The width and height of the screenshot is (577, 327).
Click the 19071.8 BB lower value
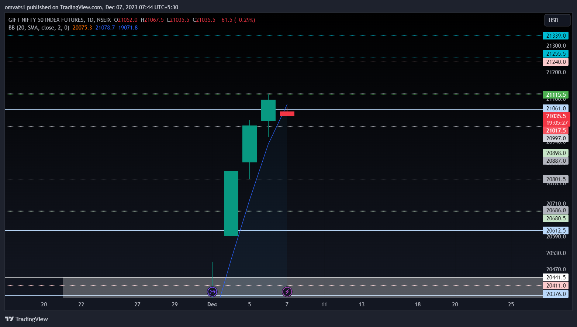click(x=128, y=28)
